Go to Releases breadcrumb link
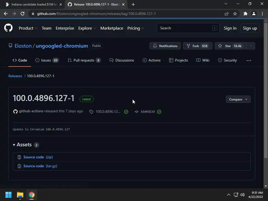This screenshot has height=201, width=268. [15, 76]
